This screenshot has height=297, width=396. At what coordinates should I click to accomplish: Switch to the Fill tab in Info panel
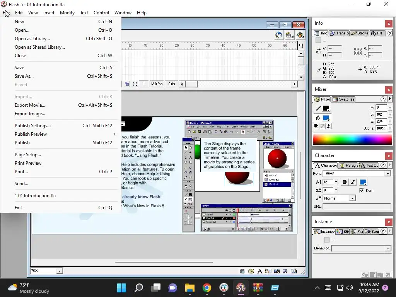point(377,33)
